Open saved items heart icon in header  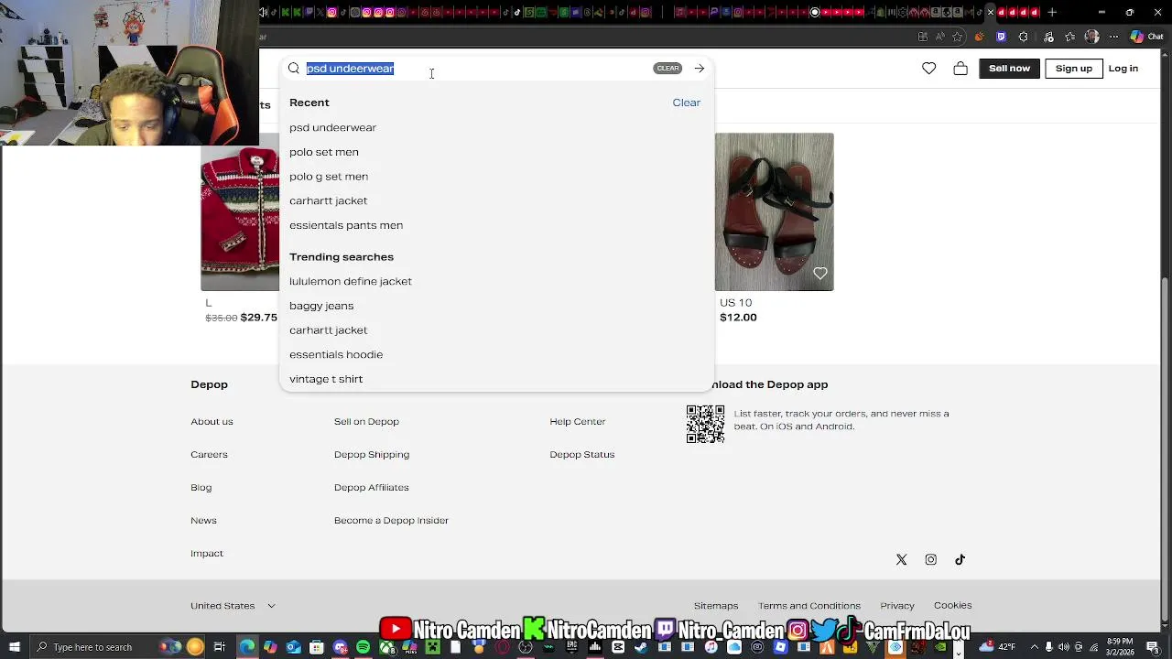point(929,69)
